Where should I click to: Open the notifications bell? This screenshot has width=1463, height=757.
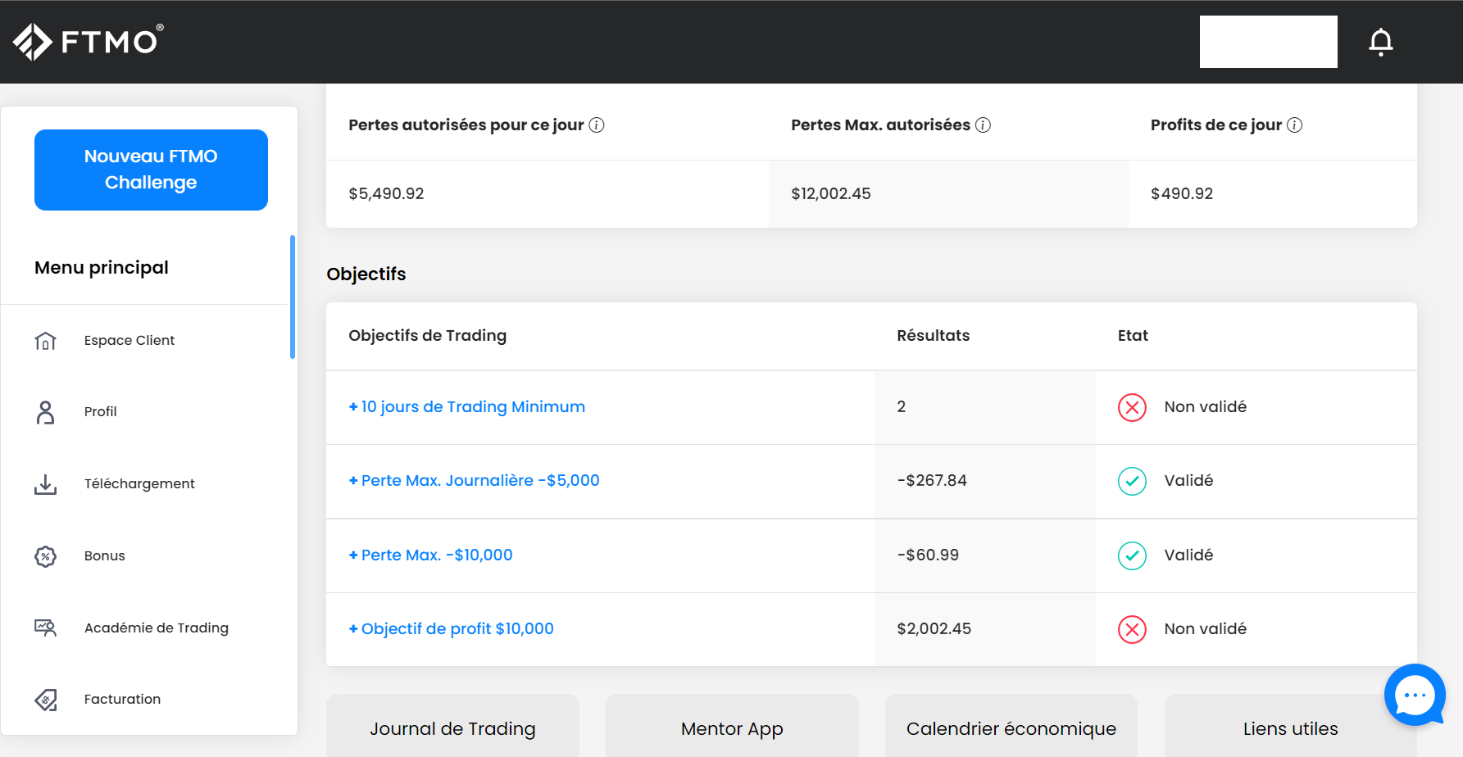pos(1380,42)
